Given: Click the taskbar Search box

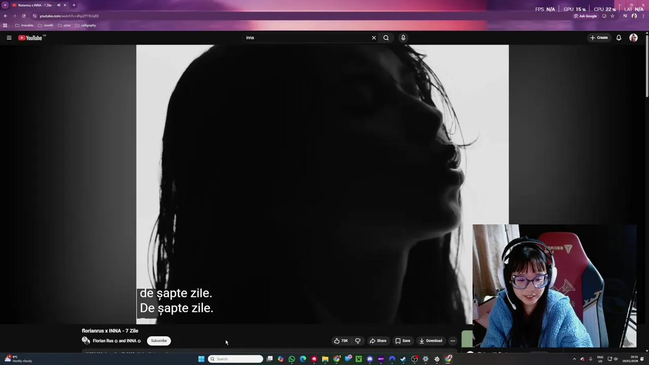Looking at the screenshot, I should pos(235,359).
